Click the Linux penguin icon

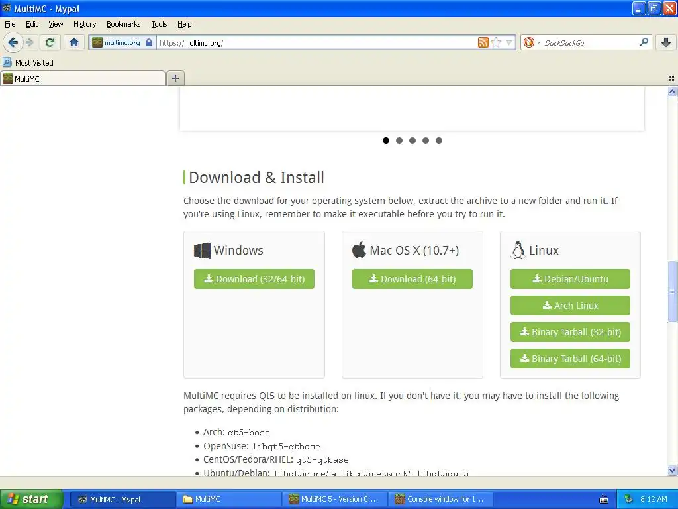pos(518,250)
